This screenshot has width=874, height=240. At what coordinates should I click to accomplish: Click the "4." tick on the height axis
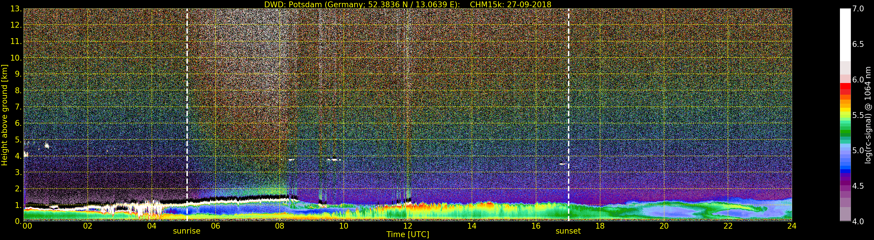tap(18, 156)
